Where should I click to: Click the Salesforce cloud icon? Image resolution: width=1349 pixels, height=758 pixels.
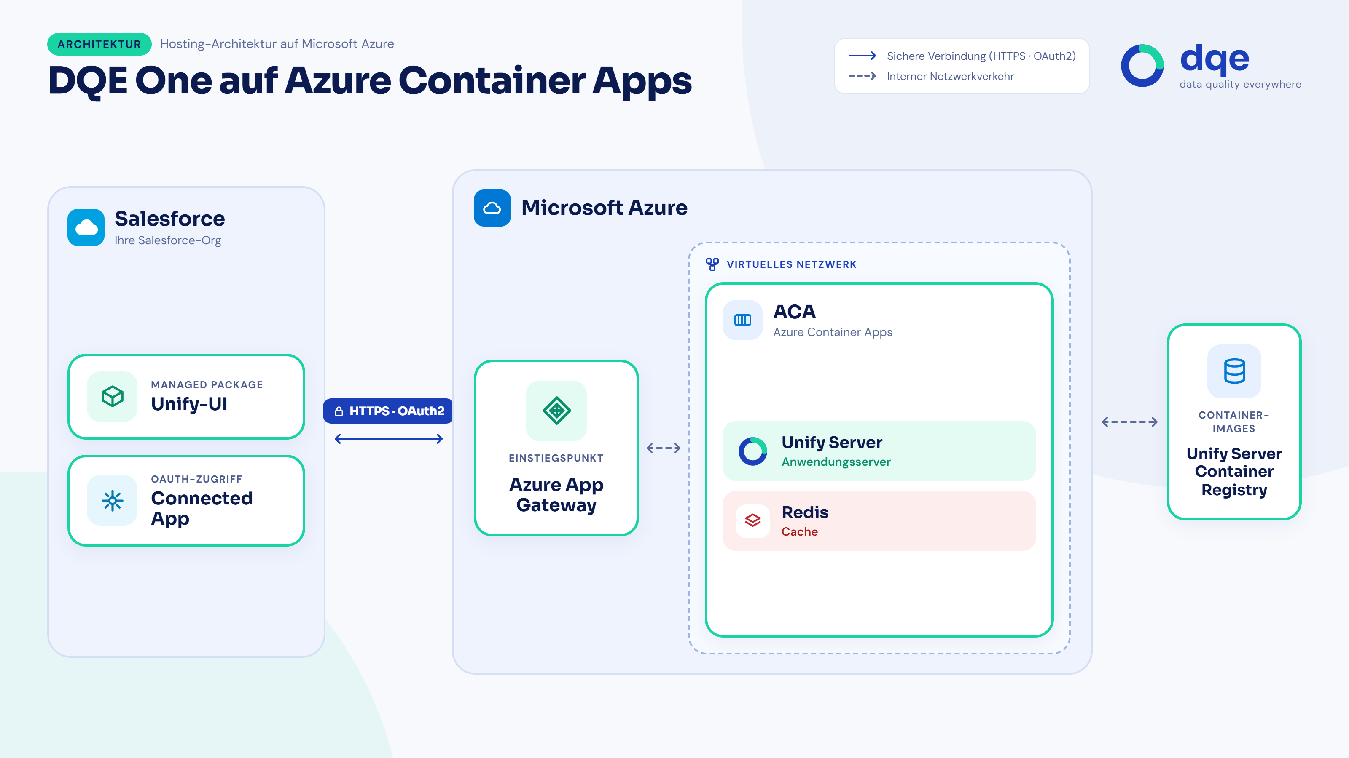(x=86, y=227)
